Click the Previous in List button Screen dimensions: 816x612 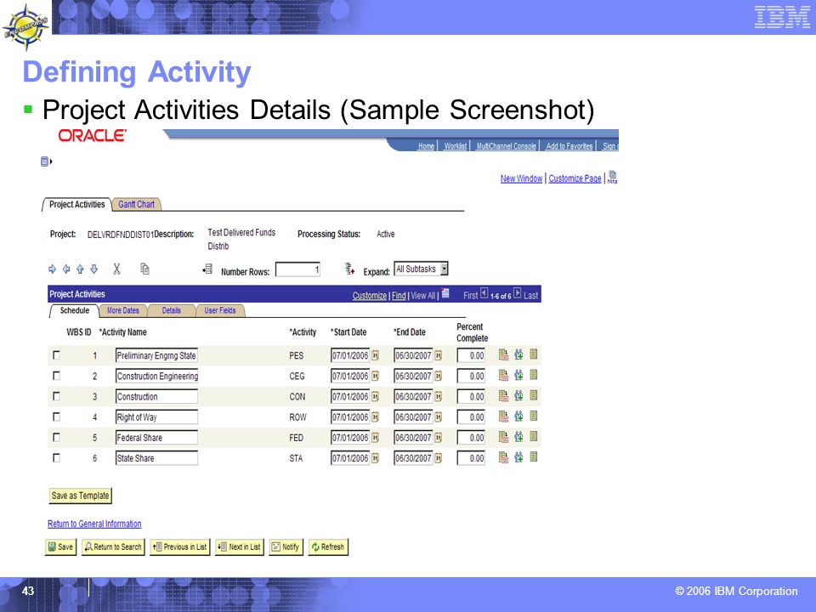[179, 547]
